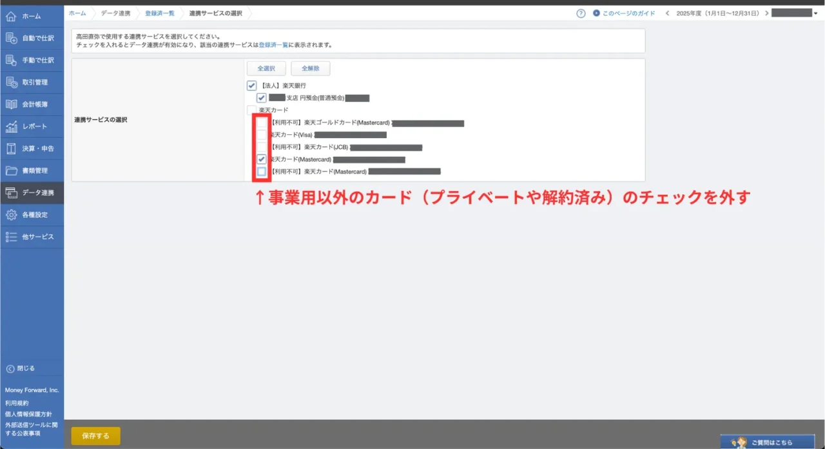The height and width of the screenshot is (449, 825).
Task: Open the 登録済一覧 breadcrumb link
Action: [x=159, y=13]
